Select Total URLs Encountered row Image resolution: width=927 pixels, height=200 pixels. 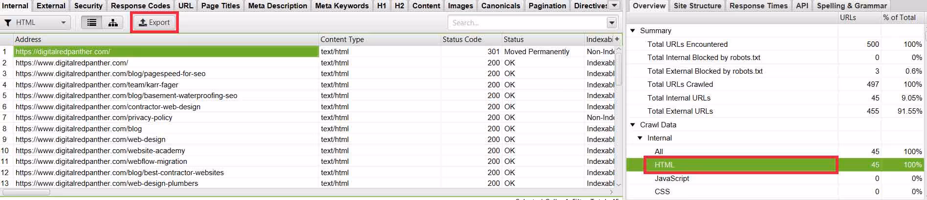(775, 44)
